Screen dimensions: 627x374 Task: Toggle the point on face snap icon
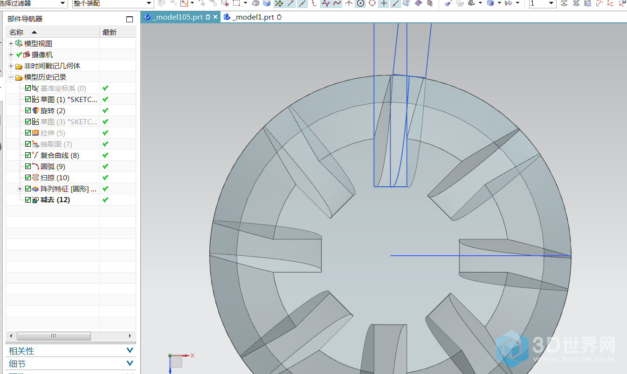click(x=407, y=3)
